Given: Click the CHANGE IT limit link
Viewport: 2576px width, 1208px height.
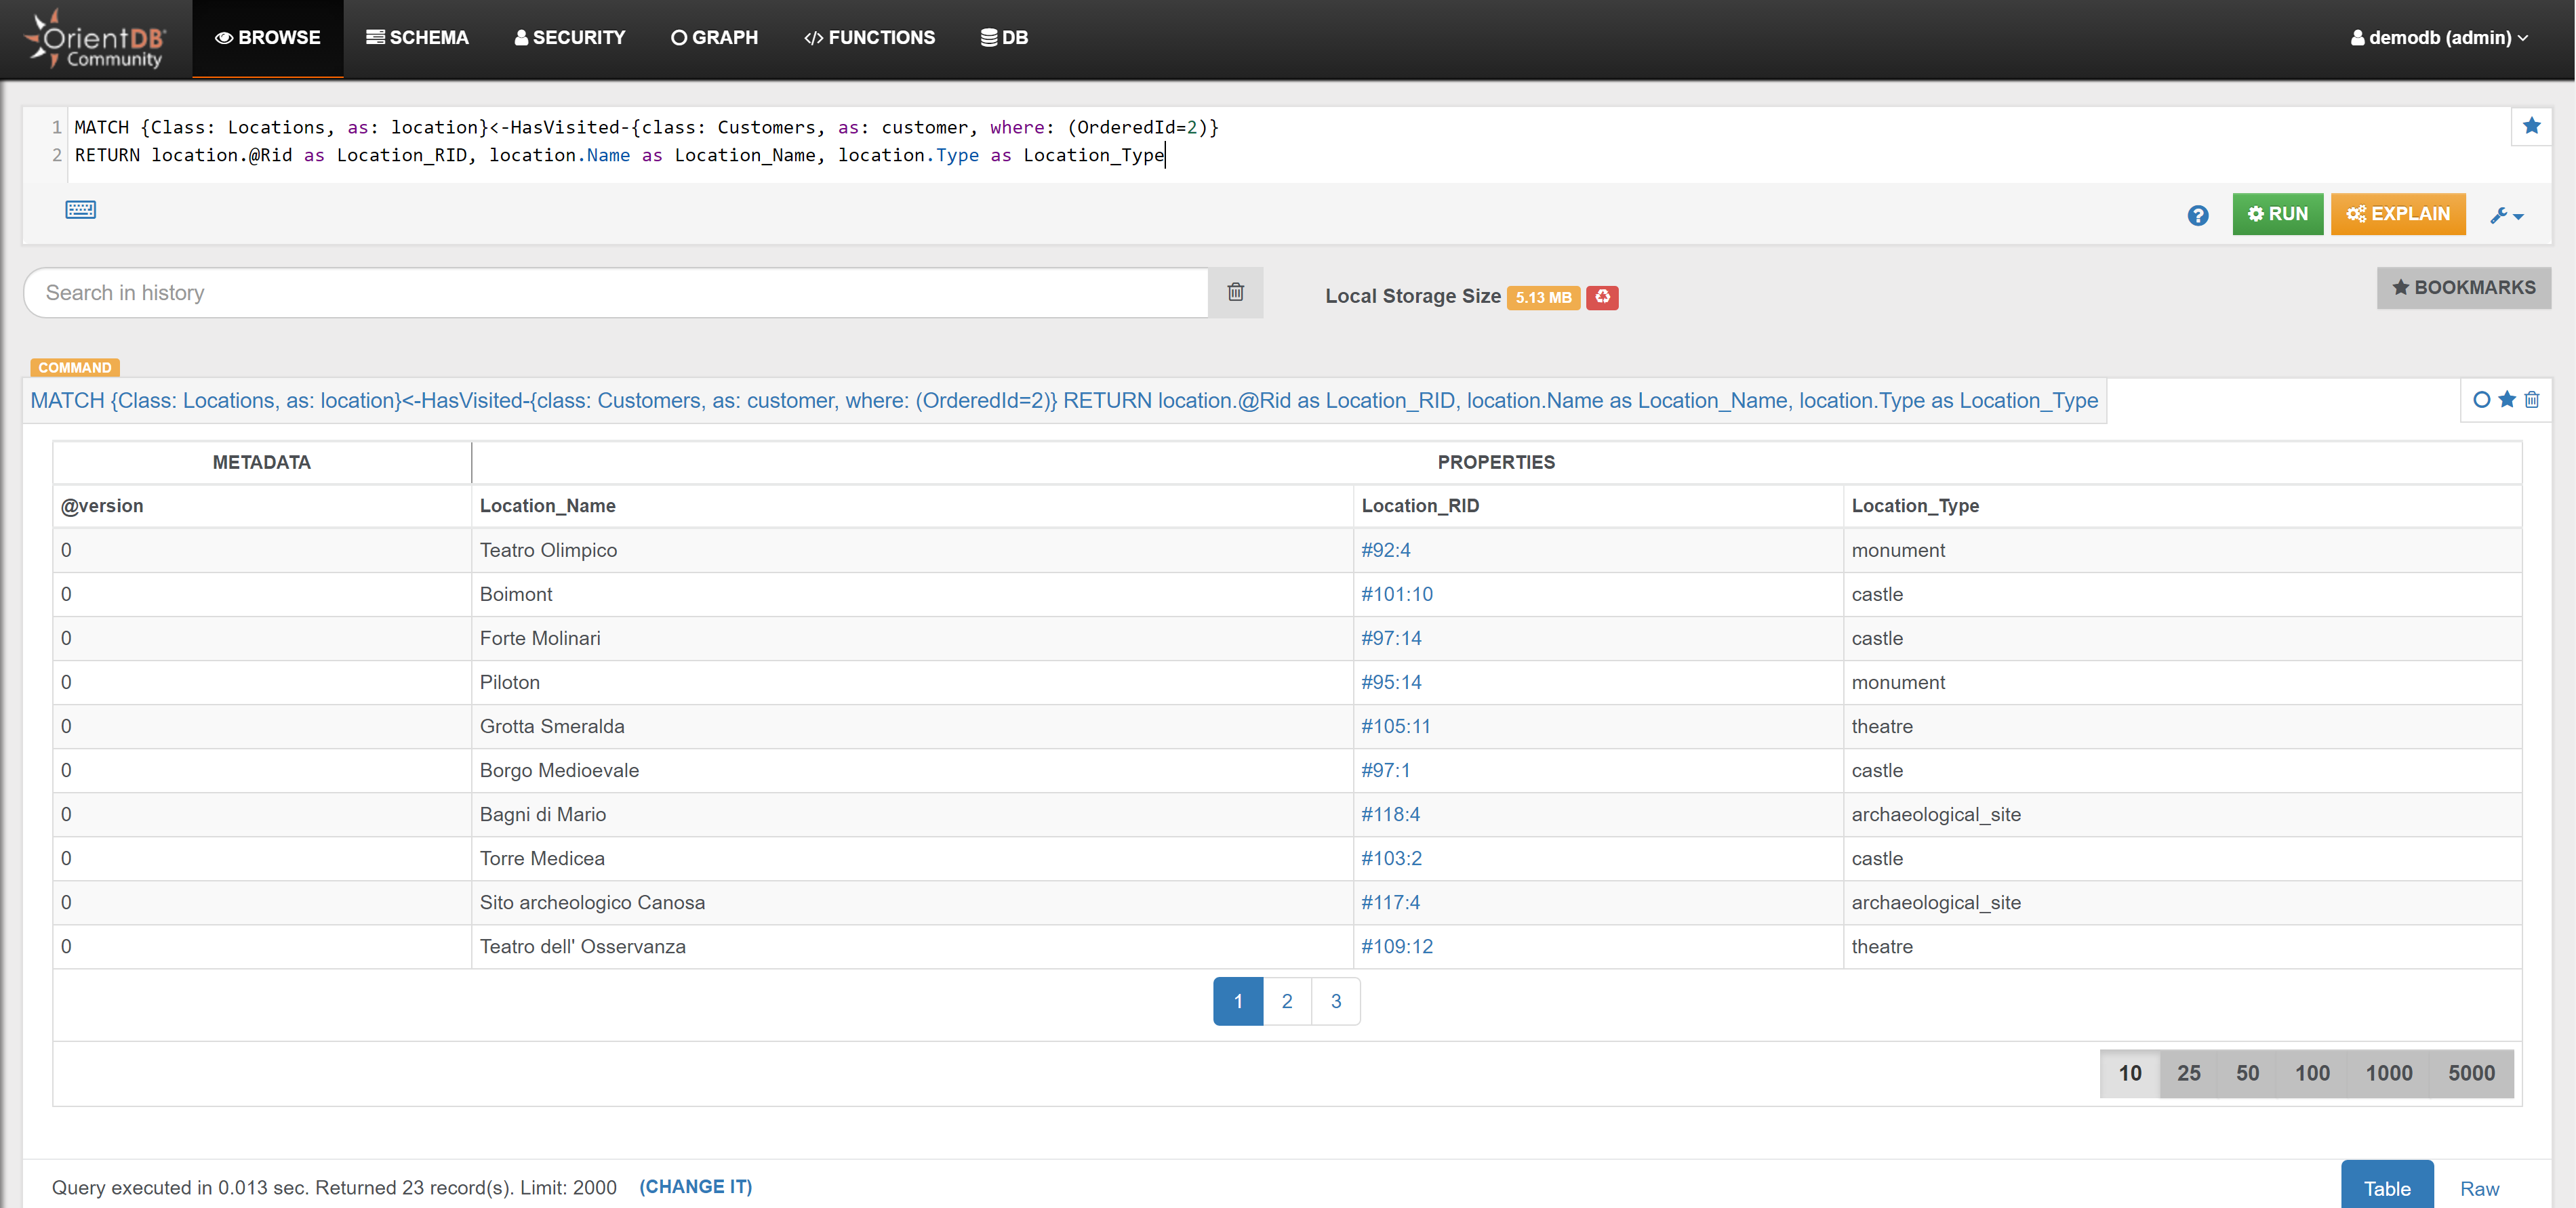Looking at the screenshot, I should [x=695, y=1186].
